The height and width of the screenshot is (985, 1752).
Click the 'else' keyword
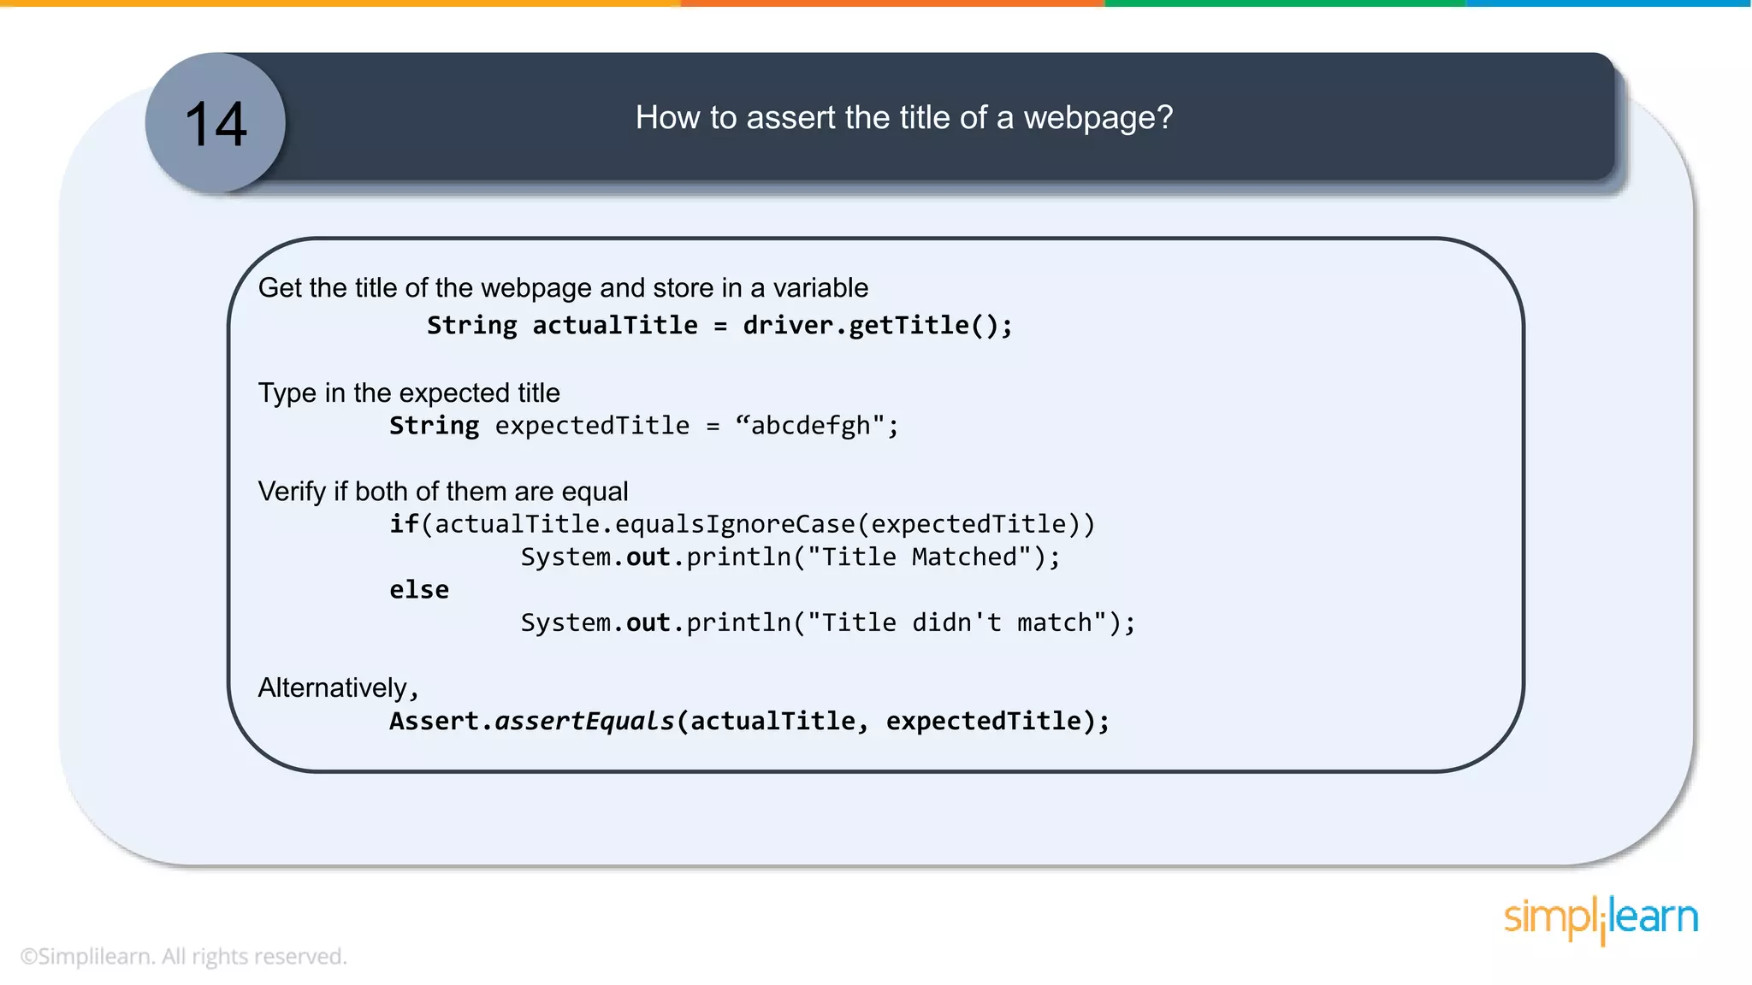419,590
